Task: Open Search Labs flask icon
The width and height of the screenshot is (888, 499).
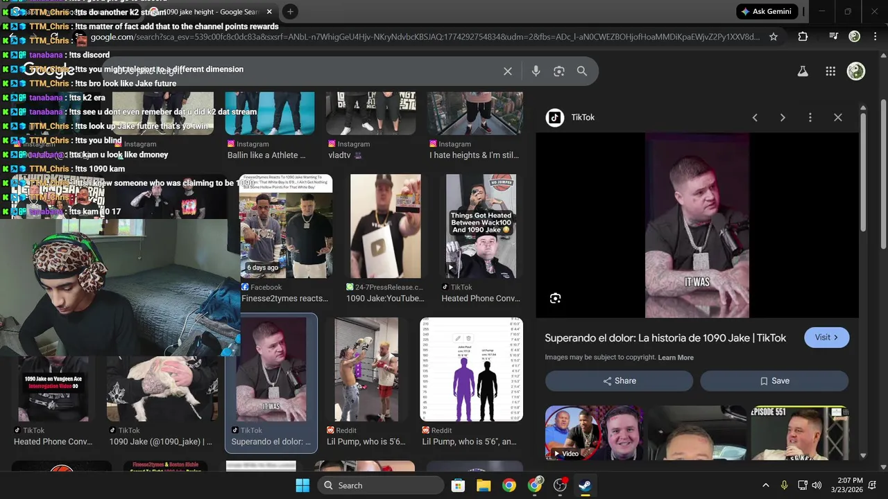Action: pyautogui.click(x=803, y=71)
